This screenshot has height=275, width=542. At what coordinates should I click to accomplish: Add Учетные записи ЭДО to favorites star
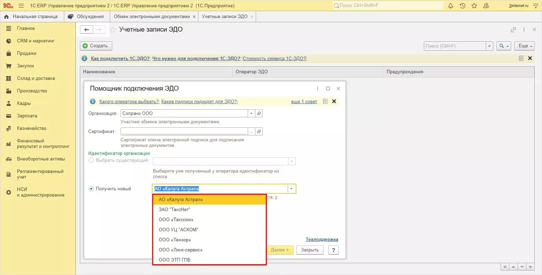[113, 30]
